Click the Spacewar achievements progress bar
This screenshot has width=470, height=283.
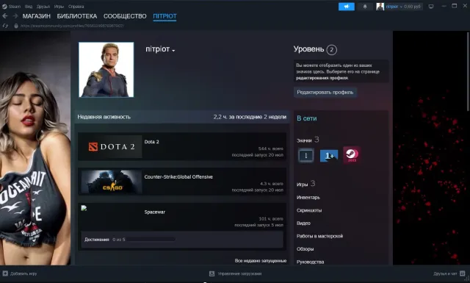(151, 240)
